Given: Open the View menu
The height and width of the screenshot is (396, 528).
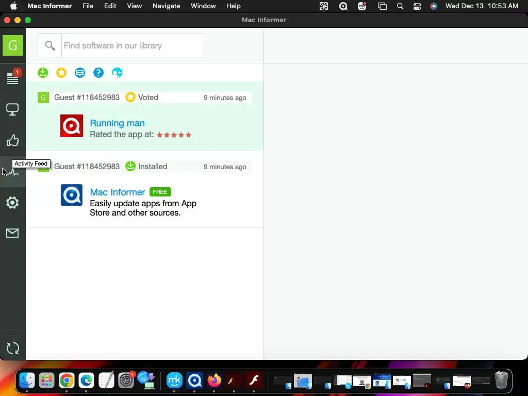Looking at the screenshot, I should (135, 6).
